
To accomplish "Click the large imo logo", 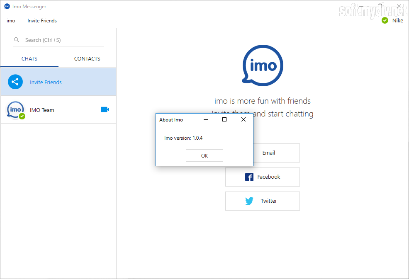I will (x=263, y=66).
